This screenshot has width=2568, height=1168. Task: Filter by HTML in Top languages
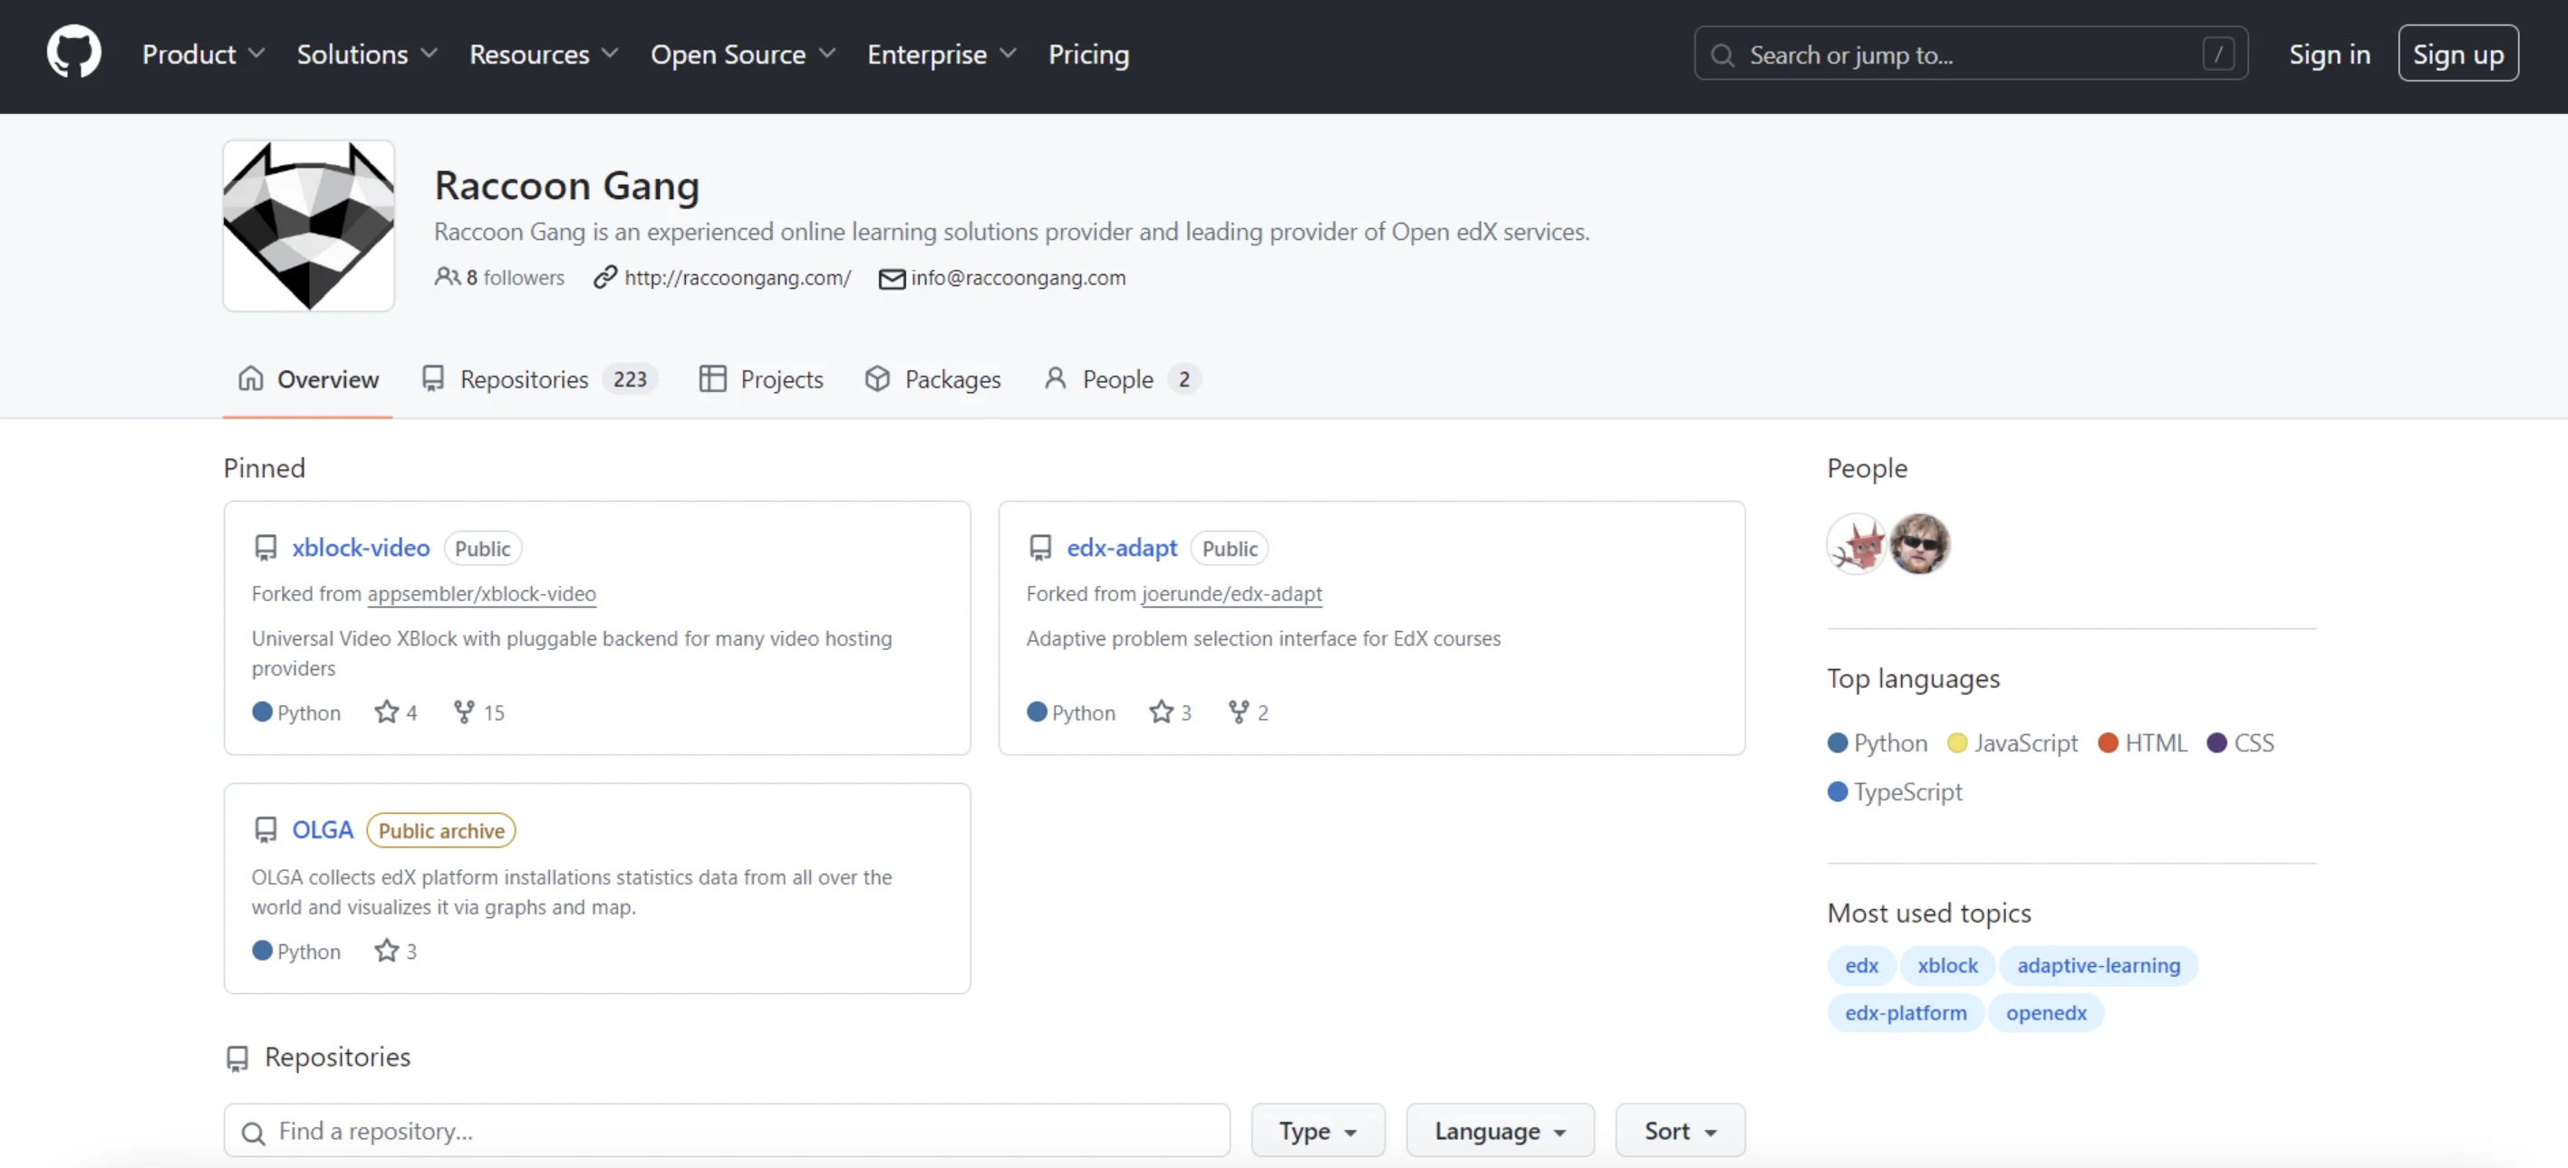pyautogui.click(x=2142, y=742)
